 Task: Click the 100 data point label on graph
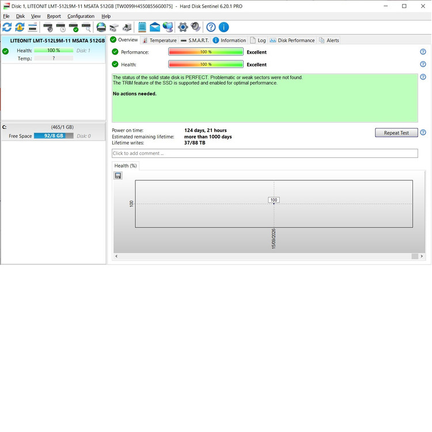(274, 200)
